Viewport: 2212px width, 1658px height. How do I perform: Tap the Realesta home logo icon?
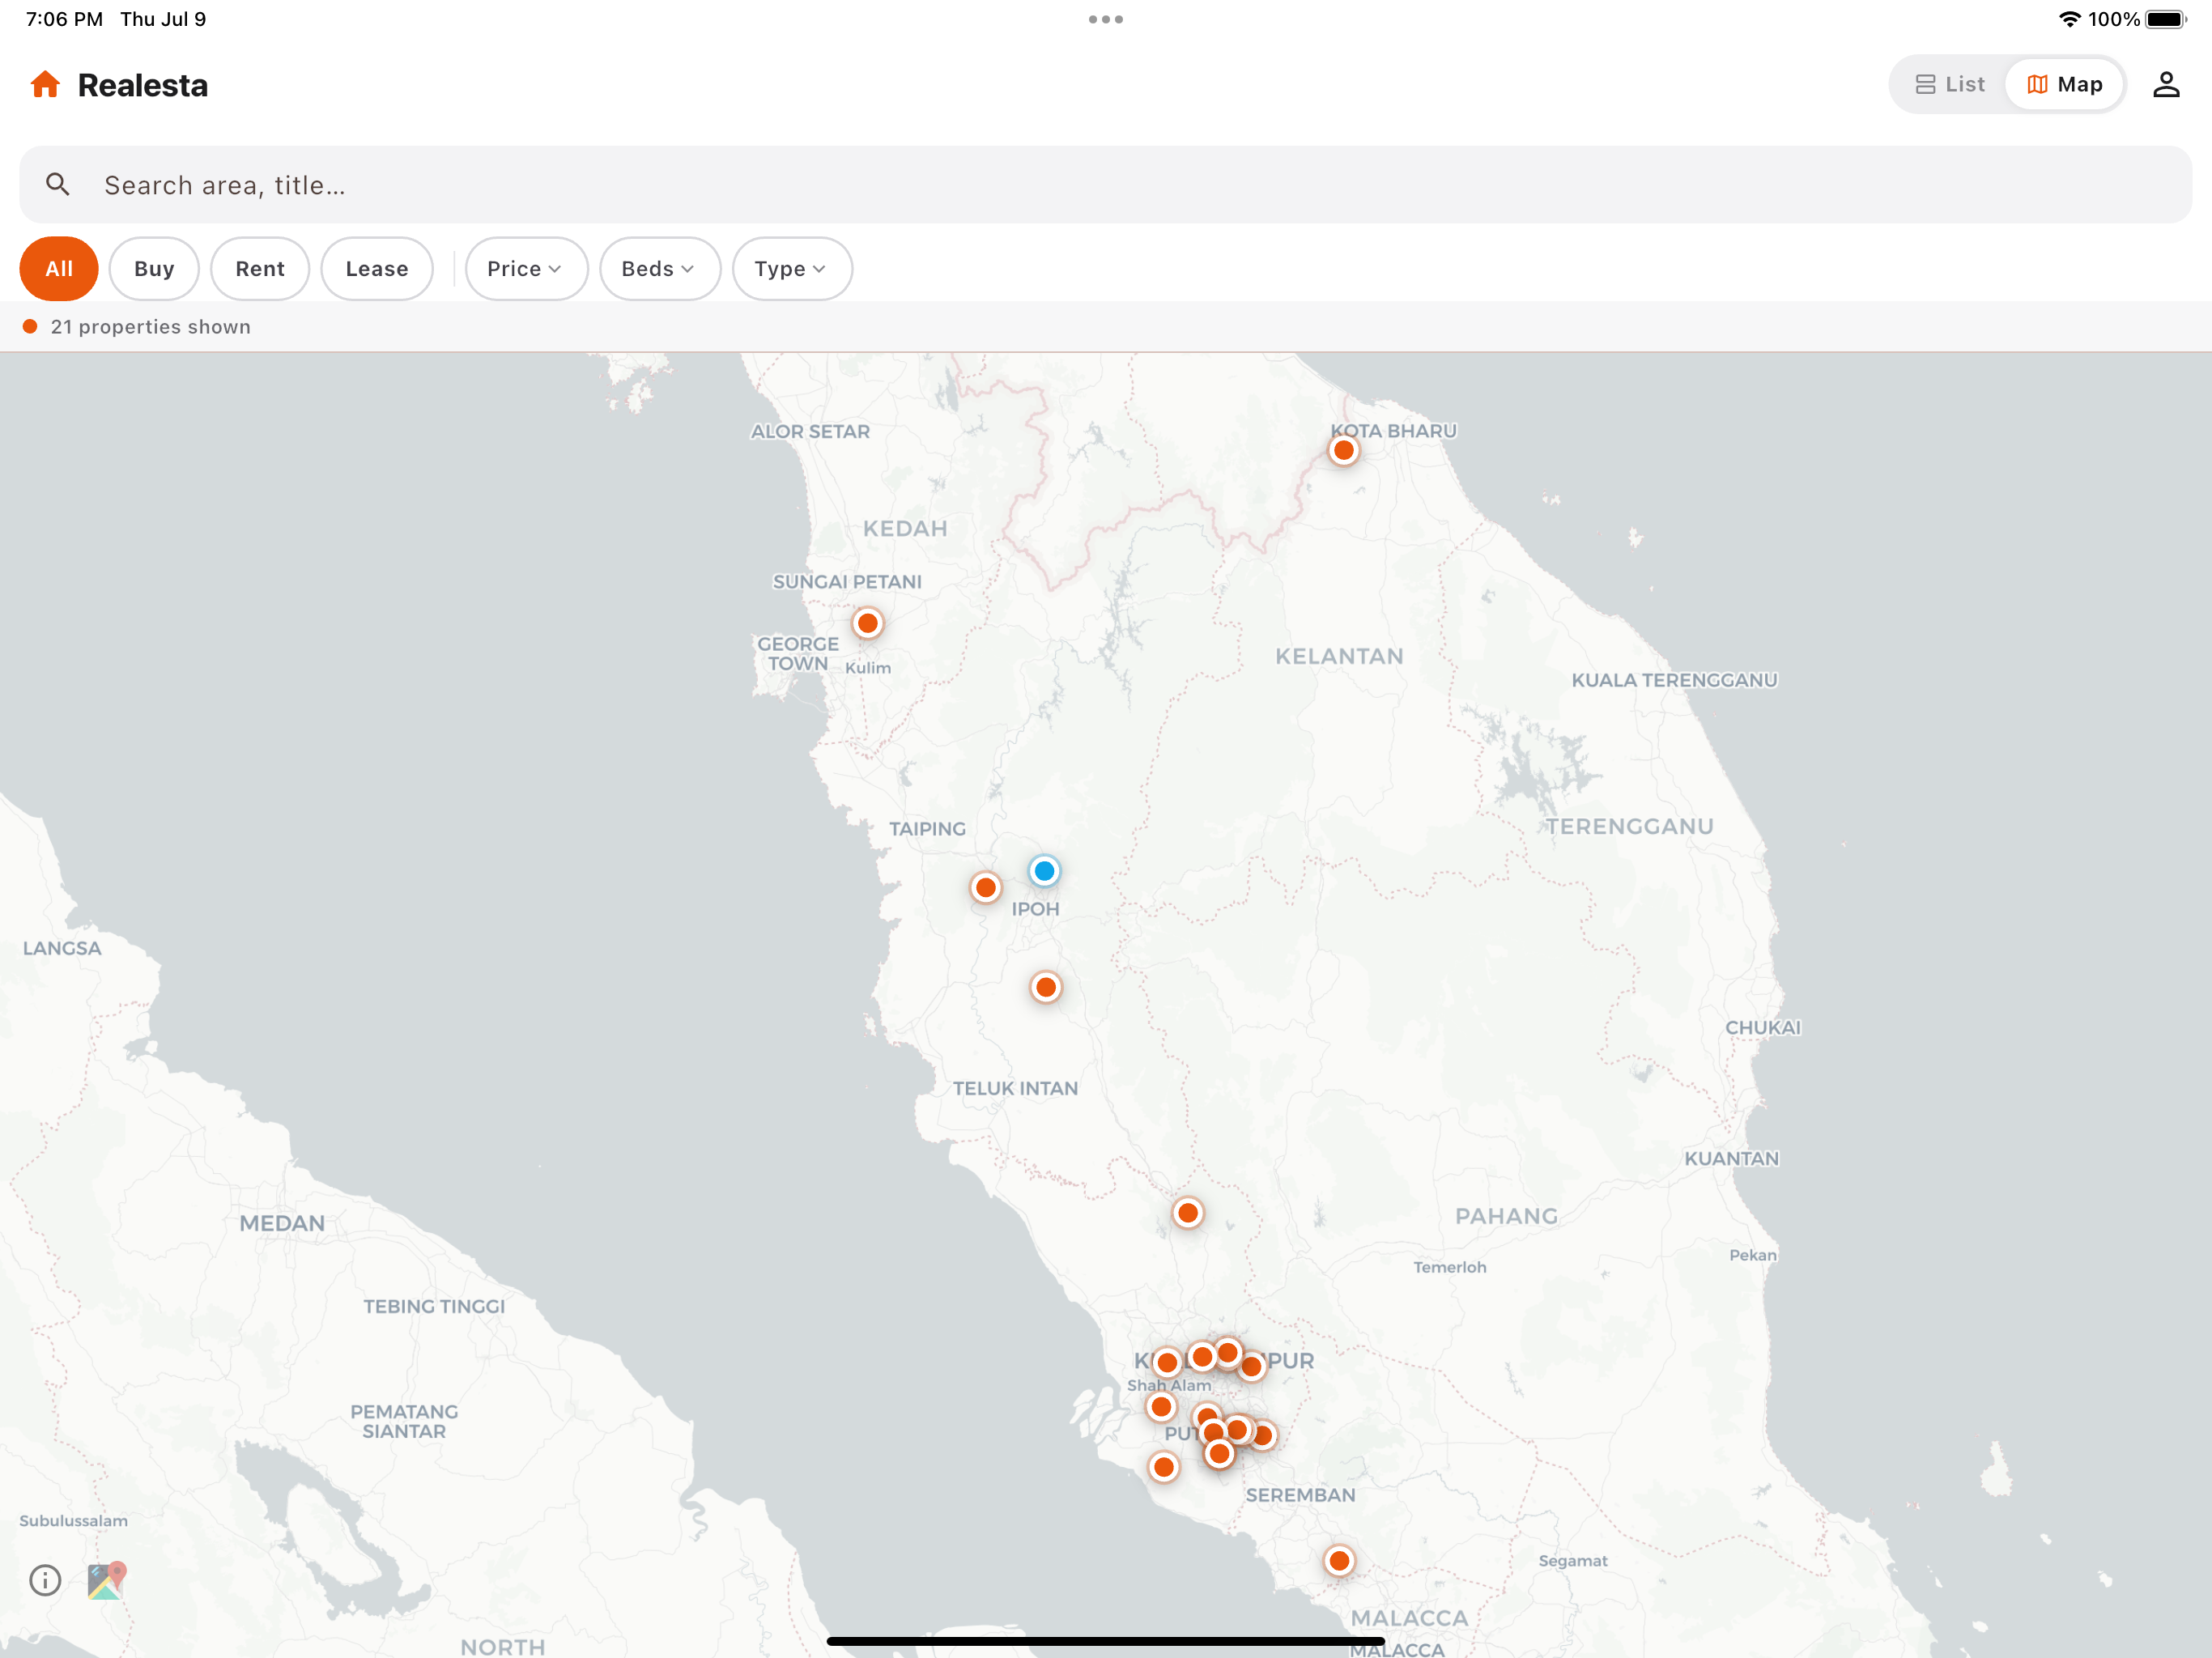click(45, 85)
